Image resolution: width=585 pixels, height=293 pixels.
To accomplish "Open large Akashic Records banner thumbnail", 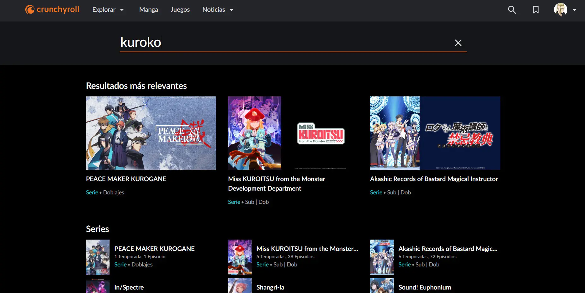I will [435, 133].
